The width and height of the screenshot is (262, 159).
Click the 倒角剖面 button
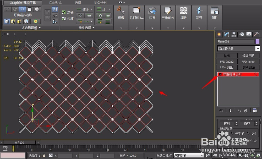(249, 67)
